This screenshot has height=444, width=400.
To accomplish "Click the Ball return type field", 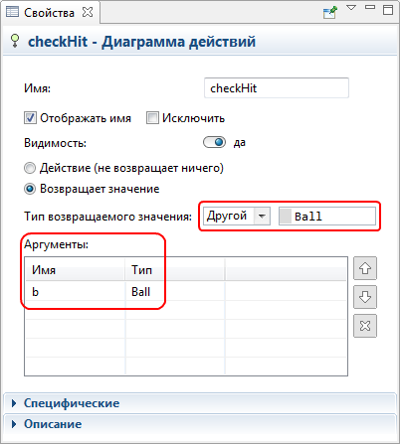I will pos(327,216).
